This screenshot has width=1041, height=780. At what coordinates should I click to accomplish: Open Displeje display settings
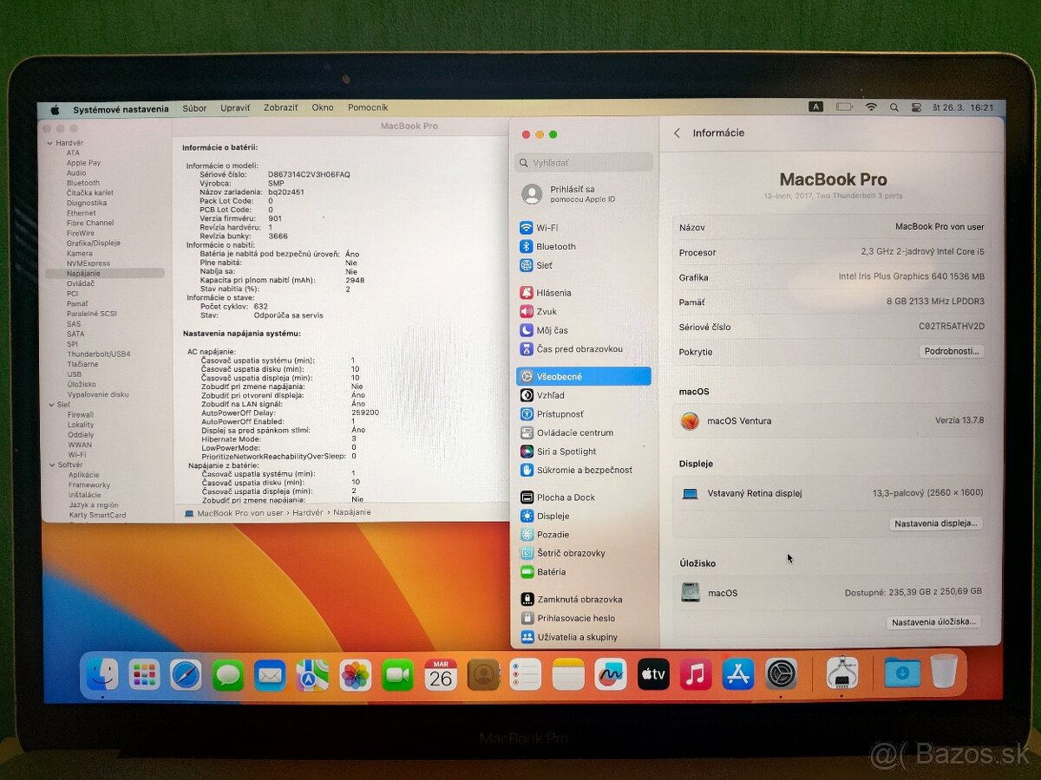[x=553, y=516]
